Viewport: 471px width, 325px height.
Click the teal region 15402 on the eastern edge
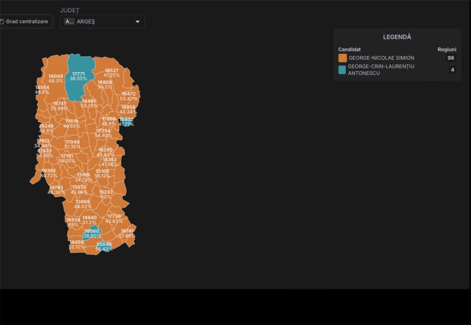(126, 121)
